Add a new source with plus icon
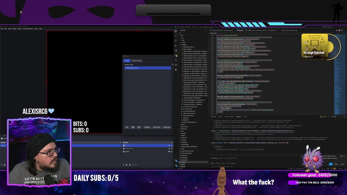 (x=124, y=165)
